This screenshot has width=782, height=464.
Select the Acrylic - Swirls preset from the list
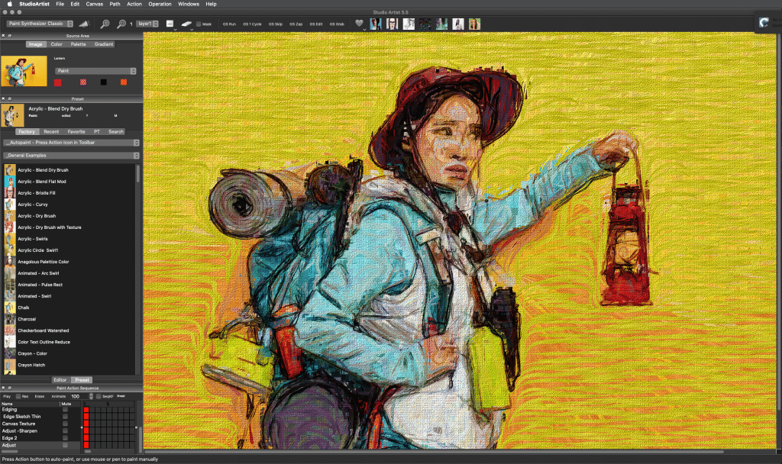[33, 239]
